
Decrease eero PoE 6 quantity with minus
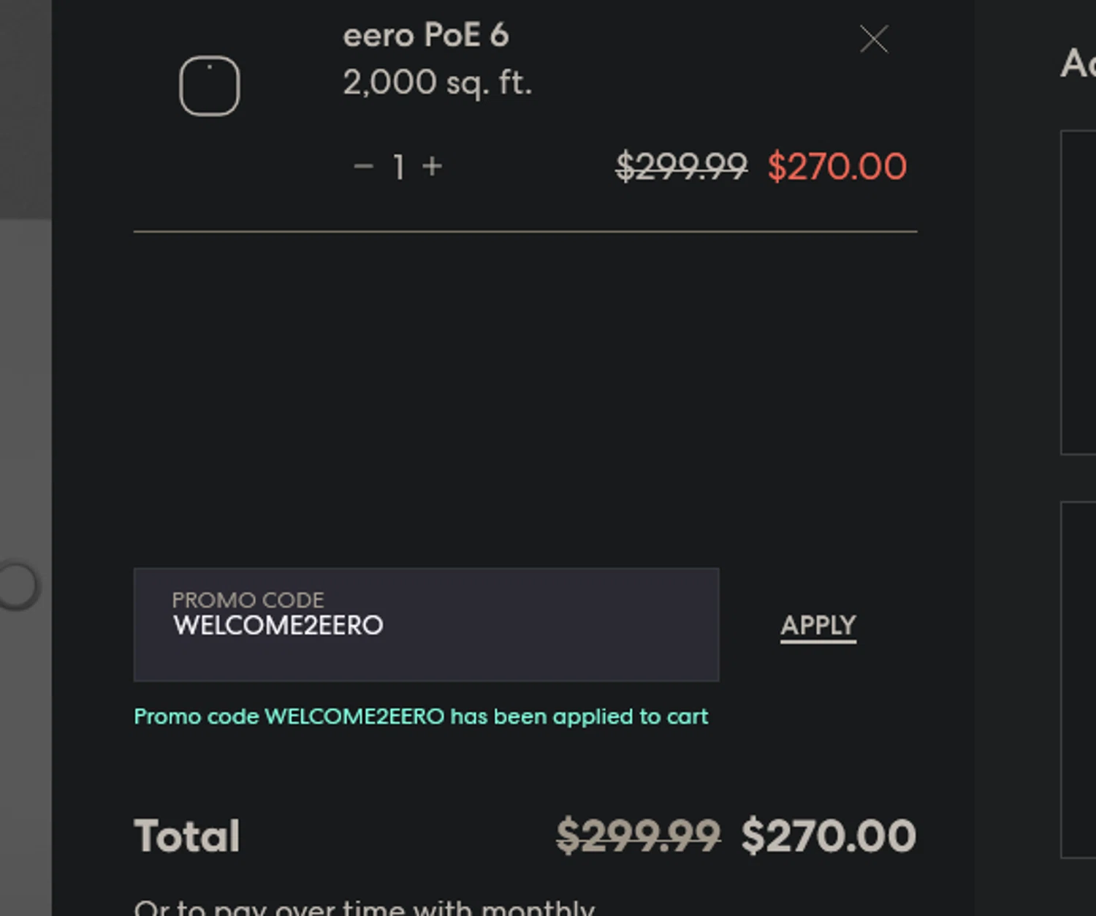tap(363, 167)
